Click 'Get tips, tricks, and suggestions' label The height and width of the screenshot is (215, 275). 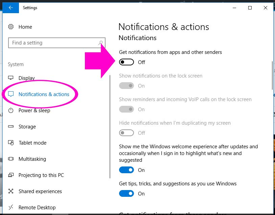click(178, 184)
